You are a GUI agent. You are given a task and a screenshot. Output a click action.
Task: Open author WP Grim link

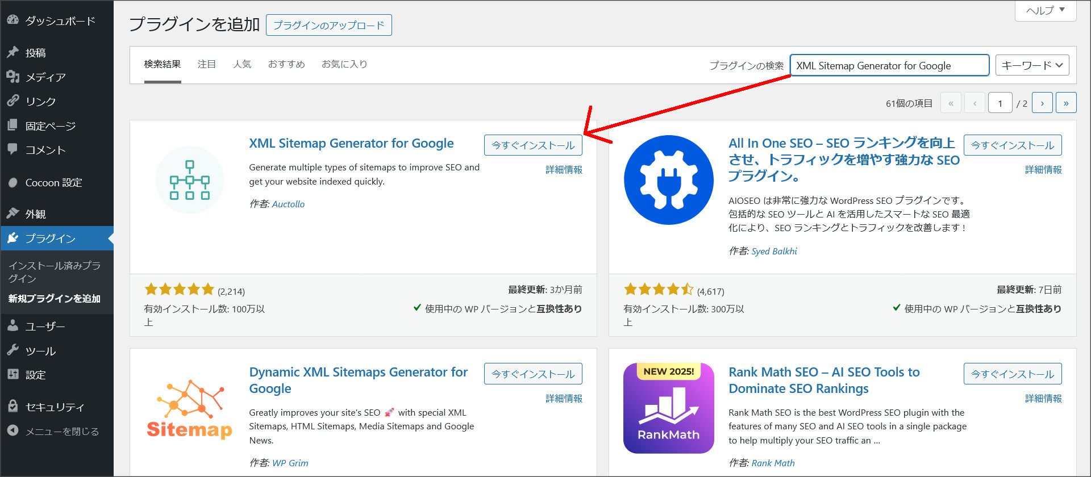pyautogui.click(x=290, y=463)
